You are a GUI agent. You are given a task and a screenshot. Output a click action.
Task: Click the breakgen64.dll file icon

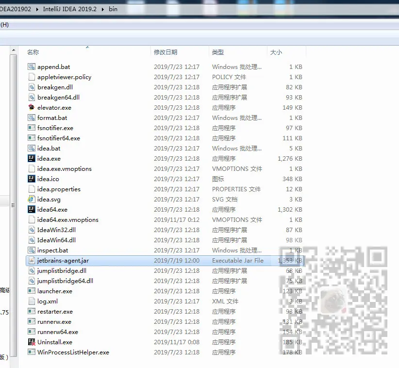point(31,97)
